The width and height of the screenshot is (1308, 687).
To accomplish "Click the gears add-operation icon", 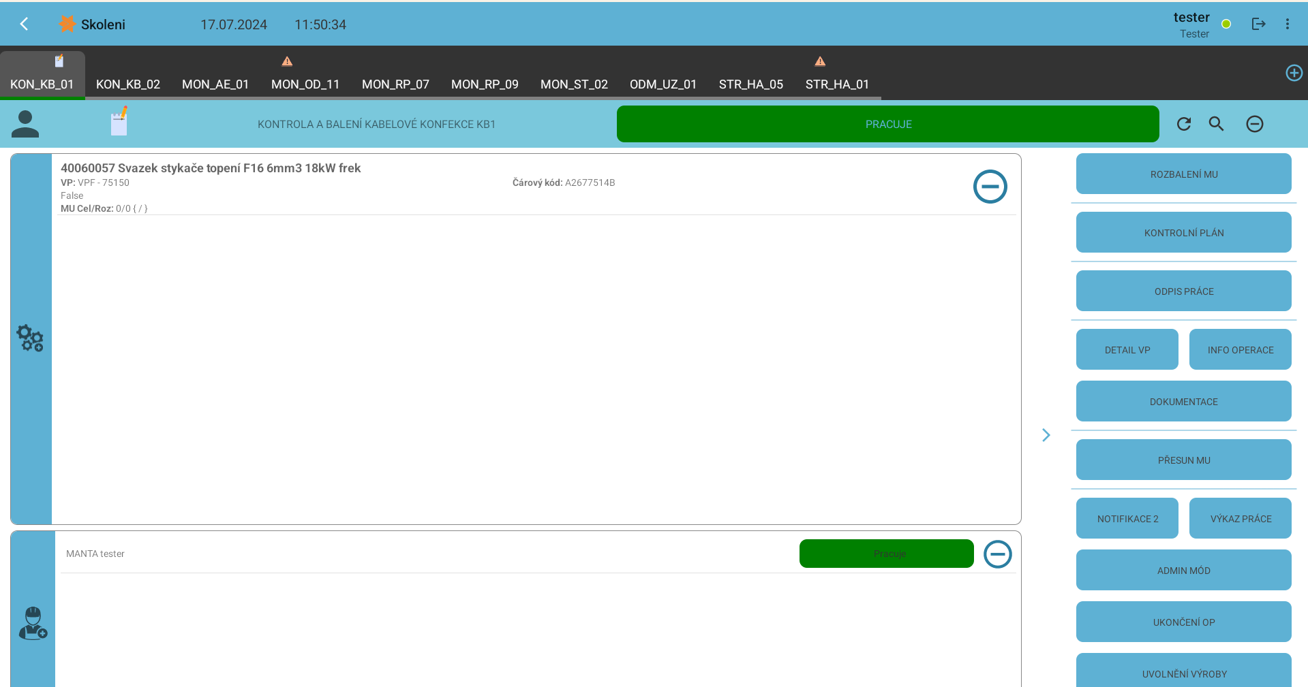I will click(x=31, y=338).
